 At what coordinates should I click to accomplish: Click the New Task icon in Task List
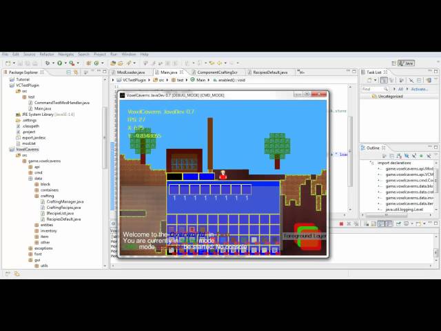pyautogui.click(x=369, y=81)
